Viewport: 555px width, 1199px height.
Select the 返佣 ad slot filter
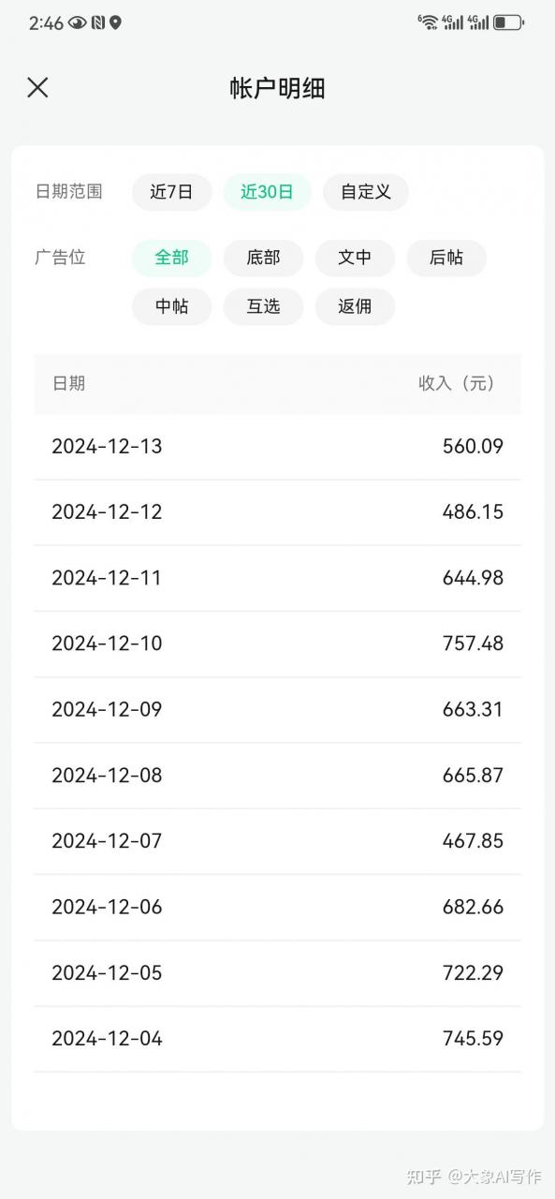click(x=355, y=306)
